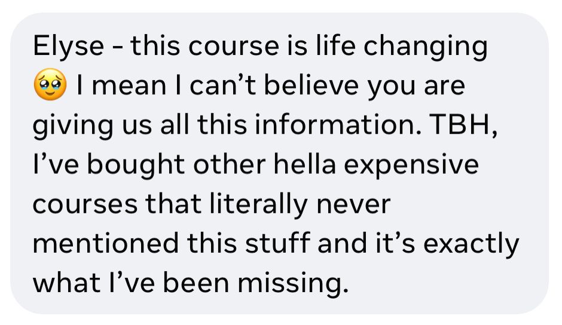Click the word 'course' in first line
This screenshot has width=562, height=325.
pos(234,48)
